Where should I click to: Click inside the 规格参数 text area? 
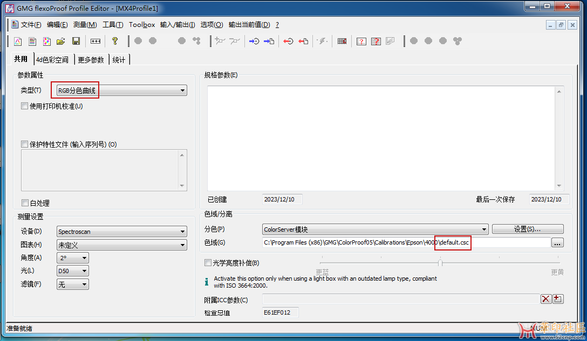382,138
